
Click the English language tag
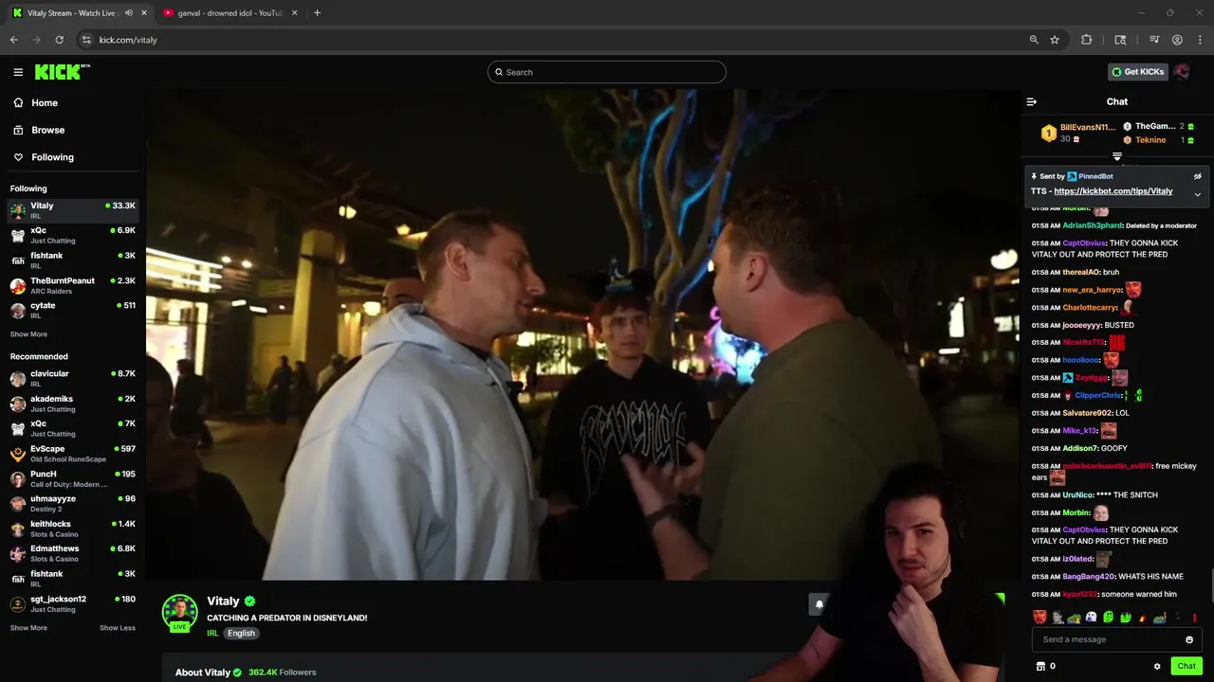(x=241, y=634)
